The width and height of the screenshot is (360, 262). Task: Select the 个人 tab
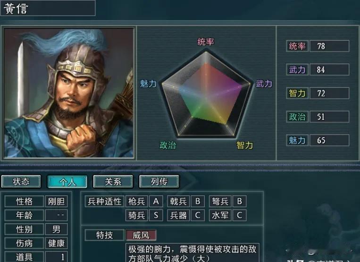(67, 181)
